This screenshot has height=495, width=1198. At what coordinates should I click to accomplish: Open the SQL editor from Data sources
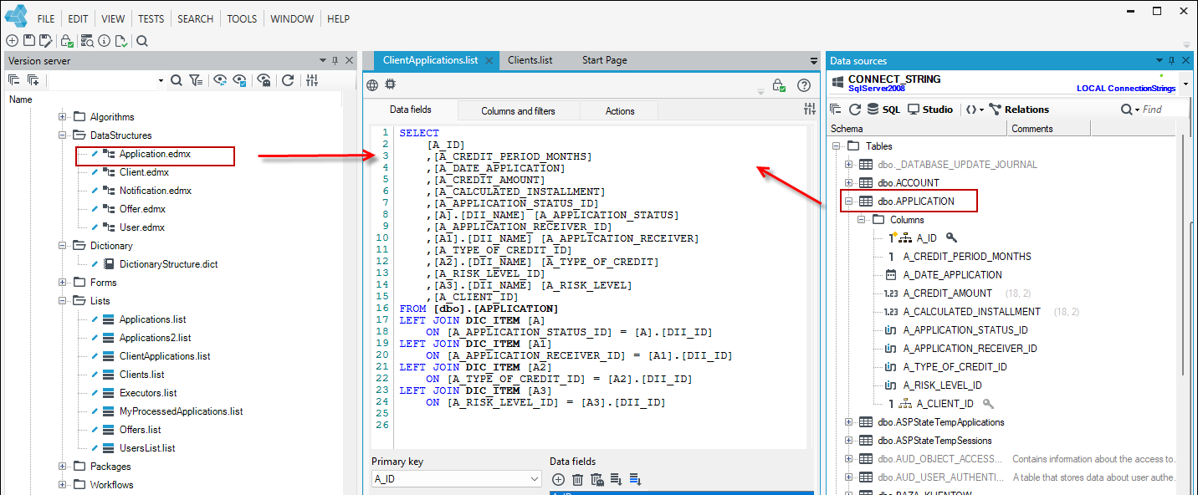(x=883, y=110)
